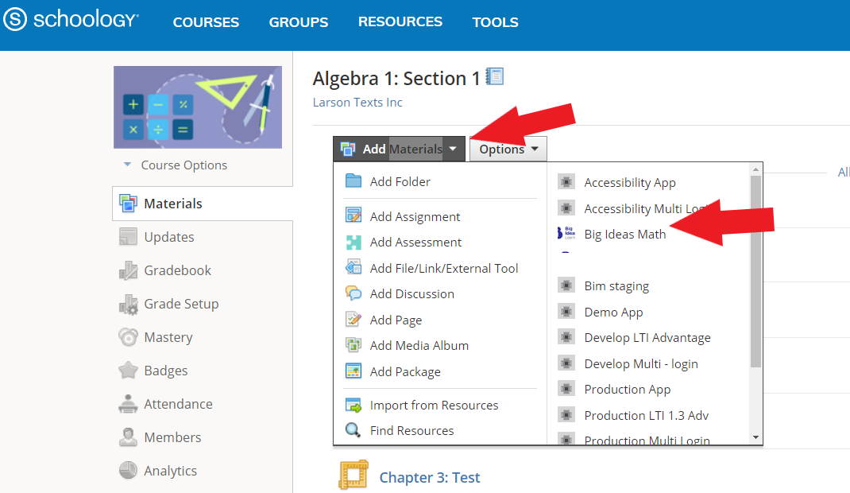Image resolution: width=850 pixels, height=493 pixels.
Task: Open the Courses menu in header
Action: point(206,22)
